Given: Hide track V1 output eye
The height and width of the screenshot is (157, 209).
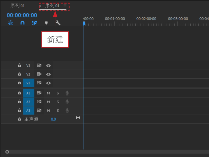Looking at the screenshot, I should click(x=48, y=83).
